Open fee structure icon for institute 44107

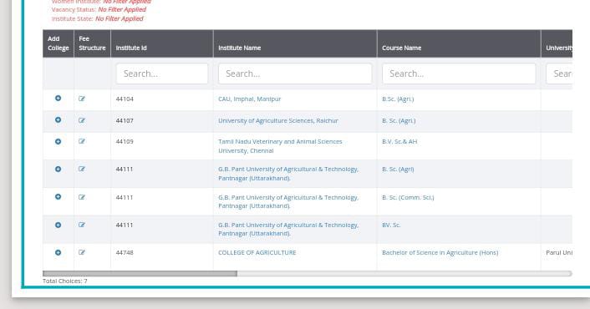[x=82, y=120]
